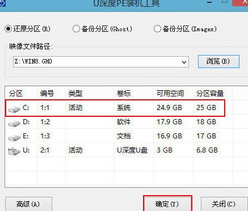Click 活动 type in the U: row
Viewport: 248px width, 211px height.
coord(75,150)
